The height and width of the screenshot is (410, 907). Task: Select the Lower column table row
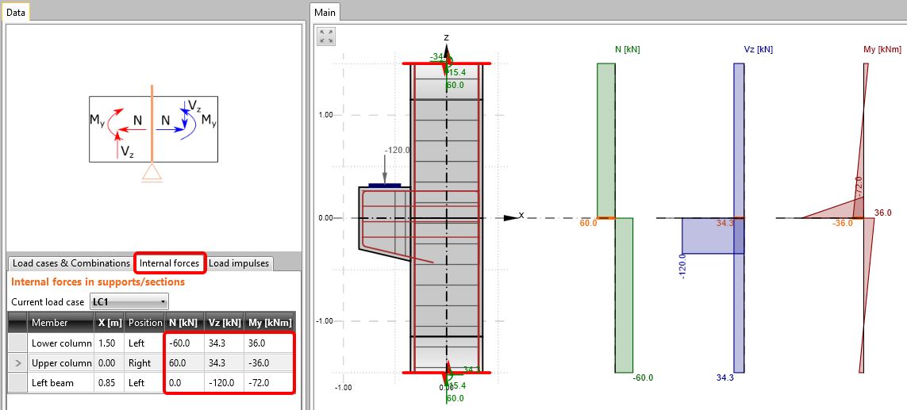coord(60,343)
